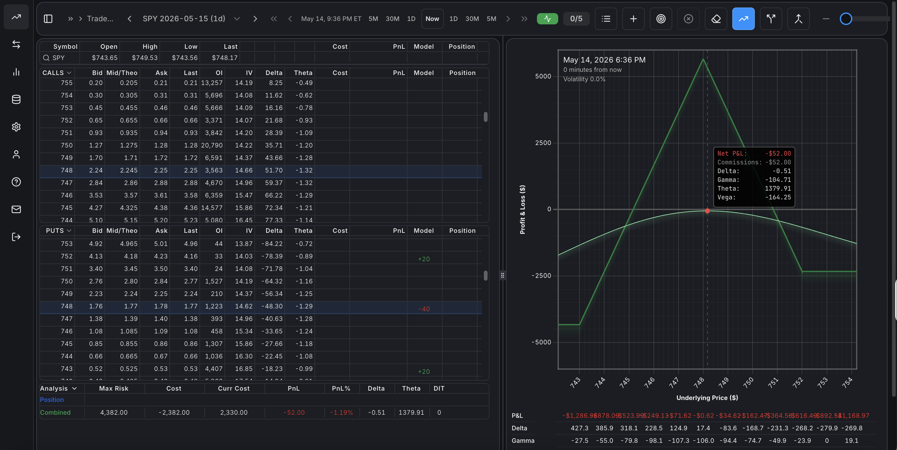
Task: Select backward 30M time step
Action: click(x=393, y=19)
